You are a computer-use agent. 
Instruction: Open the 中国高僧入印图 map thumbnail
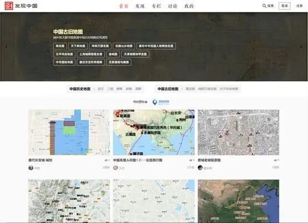154,132
